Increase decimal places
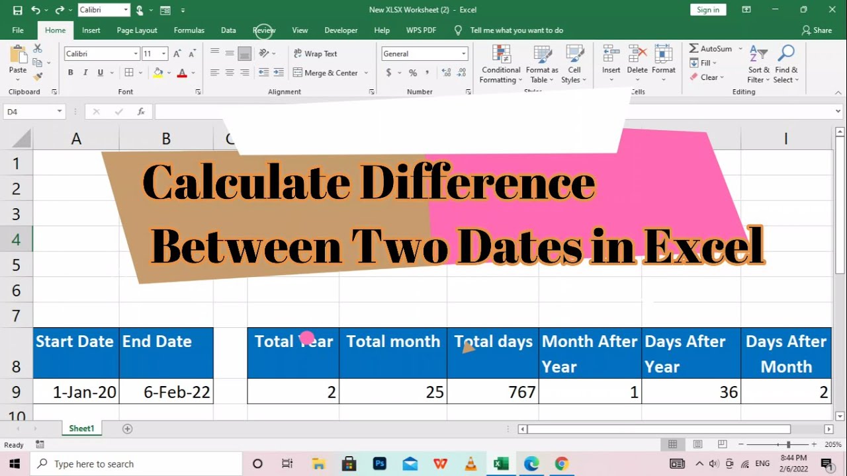Viewport: 847px width, 476px height. coord(446,73)
